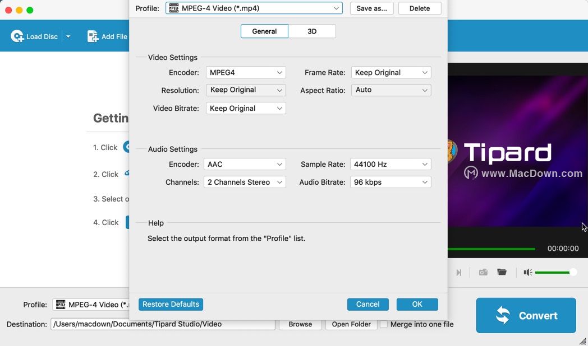Open the Sample Rate dropdown

tap(391, 164)
